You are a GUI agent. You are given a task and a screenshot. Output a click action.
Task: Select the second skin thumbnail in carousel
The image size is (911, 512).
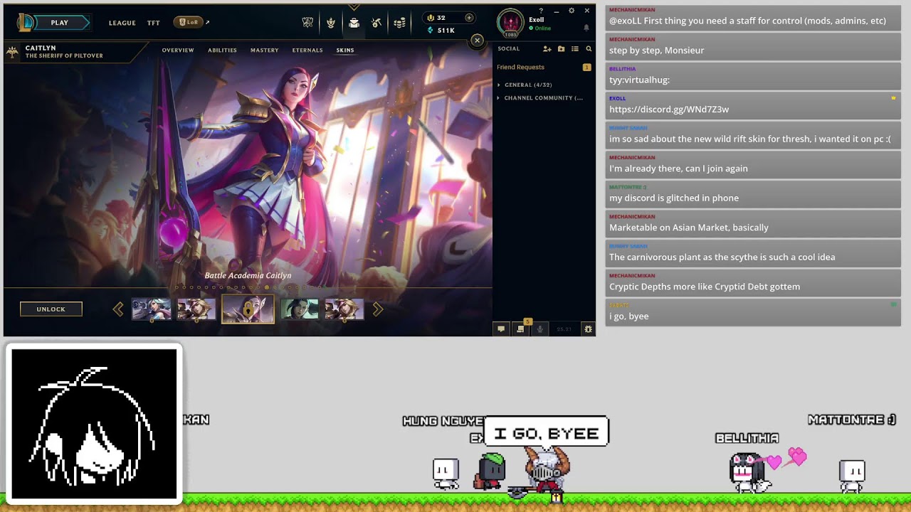coord(196,309)
